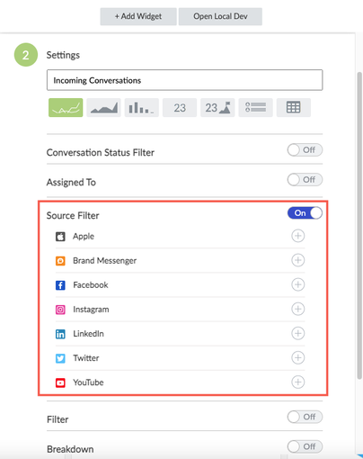This screenshot has height=459, width=363.
Task: Click the Open Local Dev button
Action: tap(220, 16)
